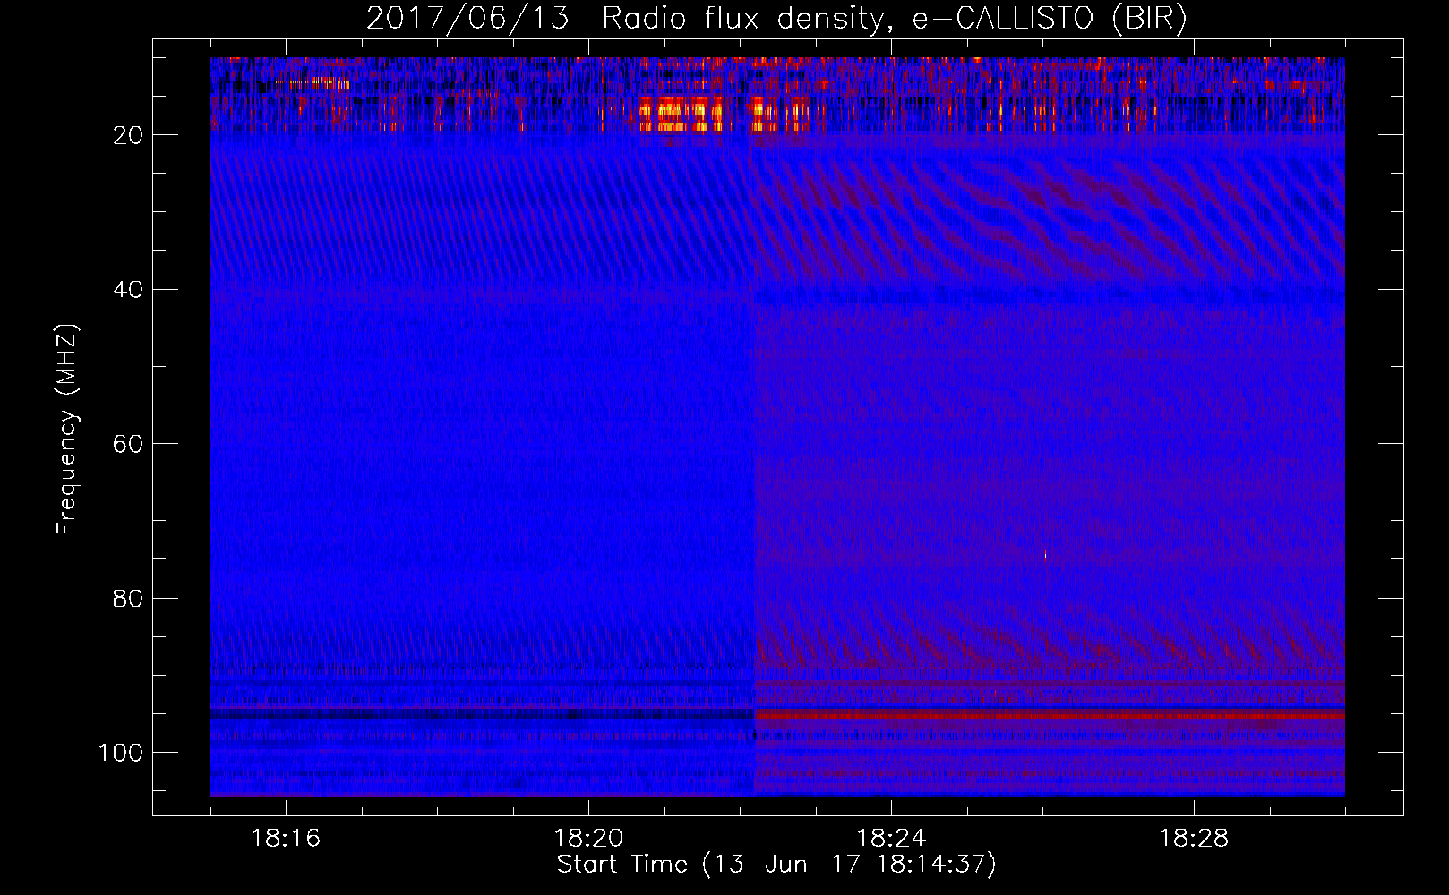Click the bright yellow burst near 18:21
Image resolution: width=1449 pixels, height=895 pixels.
[682, 114]
